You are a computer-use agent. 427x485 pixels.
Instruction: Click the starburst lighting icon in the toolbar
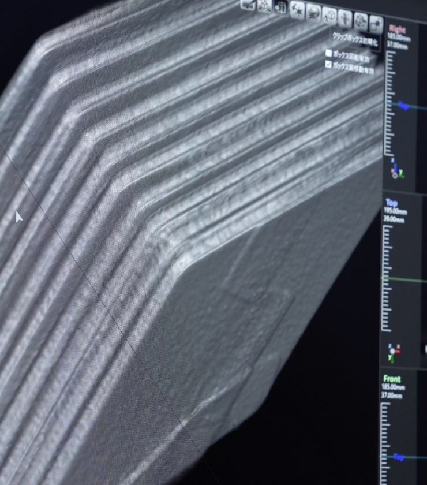[x=298, y=9]
